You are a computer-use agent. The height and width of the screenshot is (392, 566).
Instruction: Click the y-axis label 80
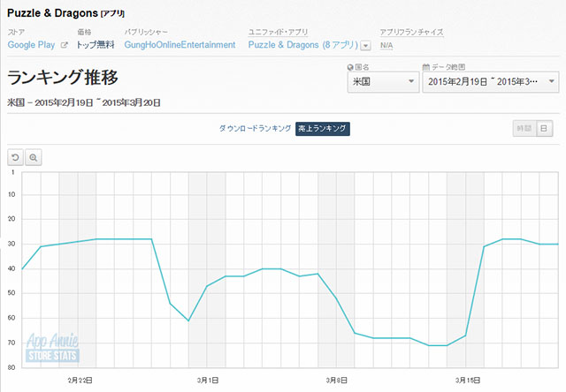point(11,367)
